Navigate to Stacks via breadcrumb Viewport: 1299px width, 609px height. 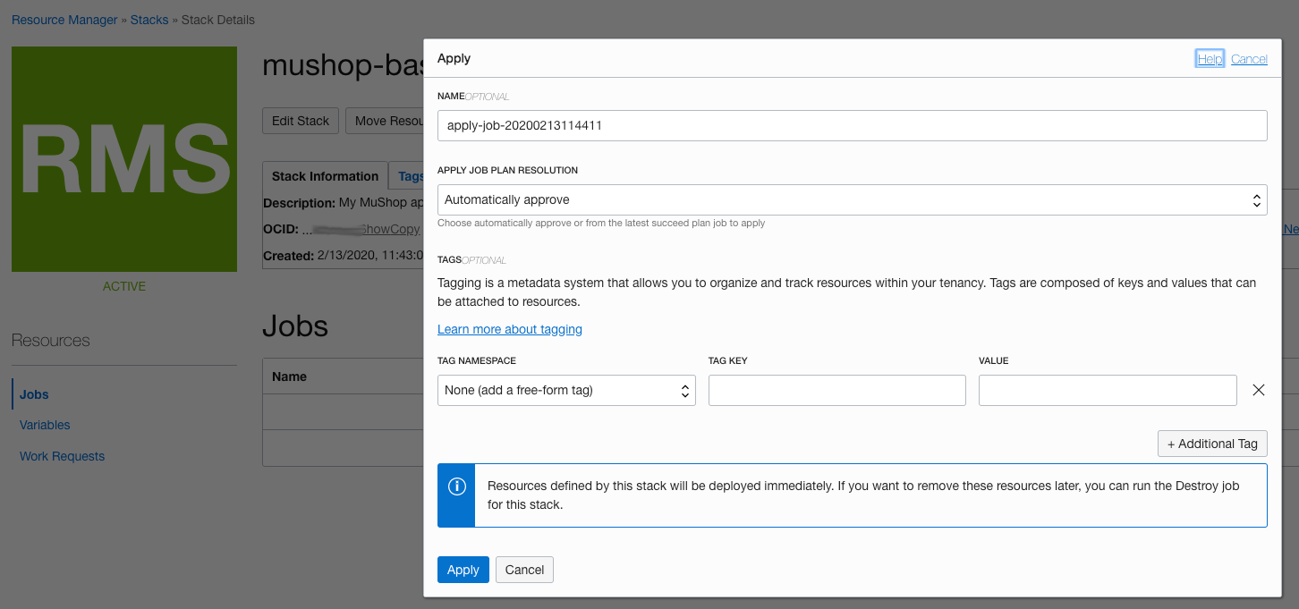tap(149, 19)
